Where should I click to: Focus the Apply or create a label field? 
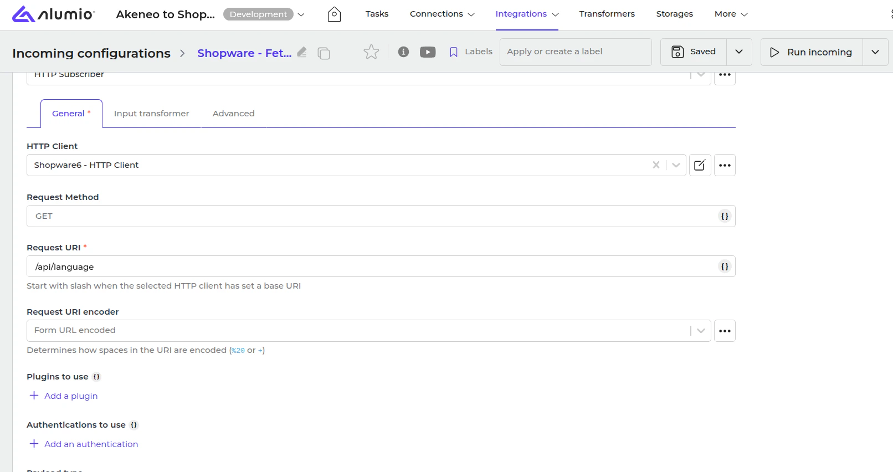[576, 52]
